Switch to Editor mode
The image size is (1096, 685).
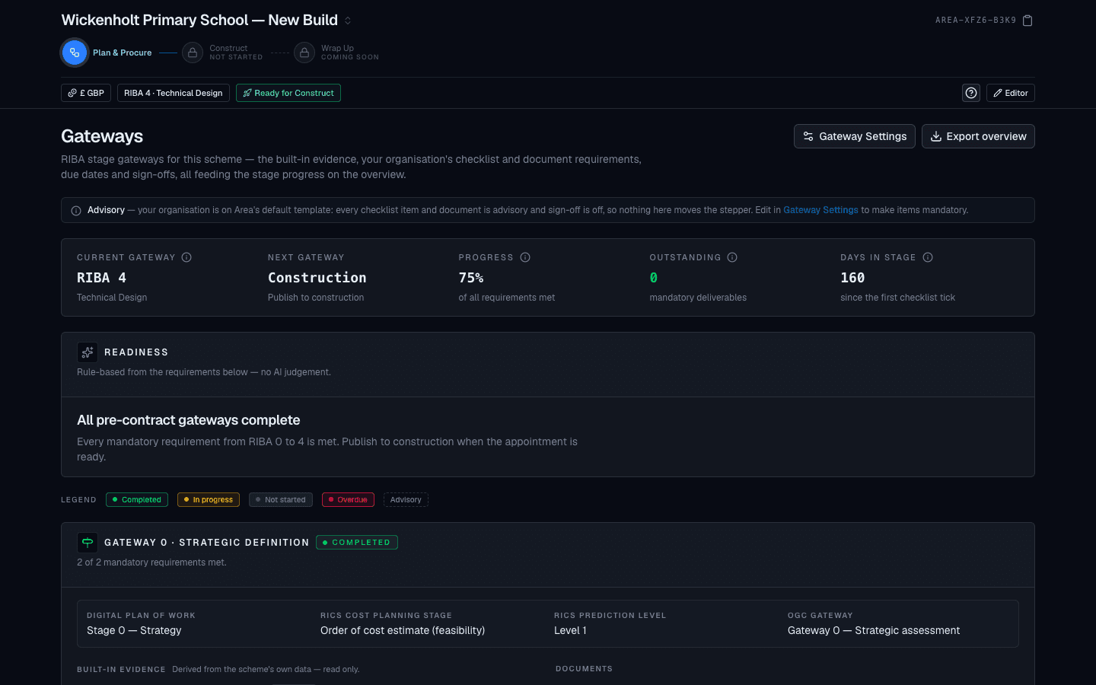coord(1011,93)
